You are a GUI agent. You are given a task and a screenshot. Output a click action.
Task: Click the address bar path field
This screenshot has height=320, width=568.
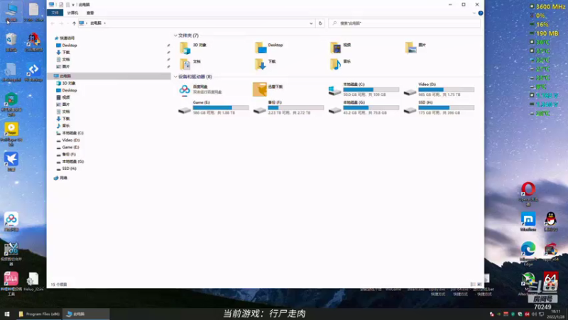tap(196, 23)
